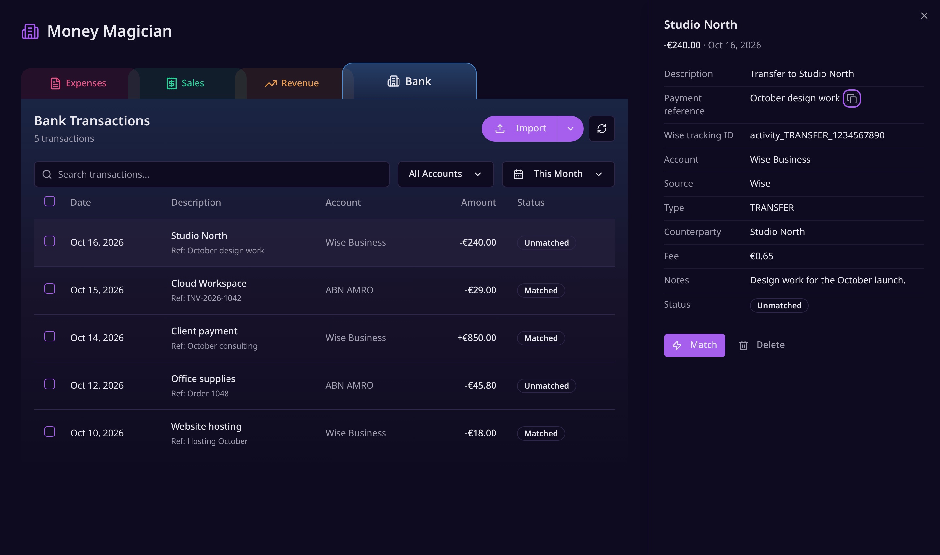Click the Description column header
This screenshot has width=940, height=555.
(196, 202)
